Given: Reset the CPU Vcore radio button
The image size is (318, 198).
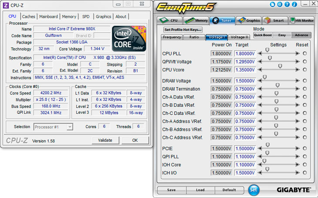Looking at the screenshot, I should click(305, 70).
